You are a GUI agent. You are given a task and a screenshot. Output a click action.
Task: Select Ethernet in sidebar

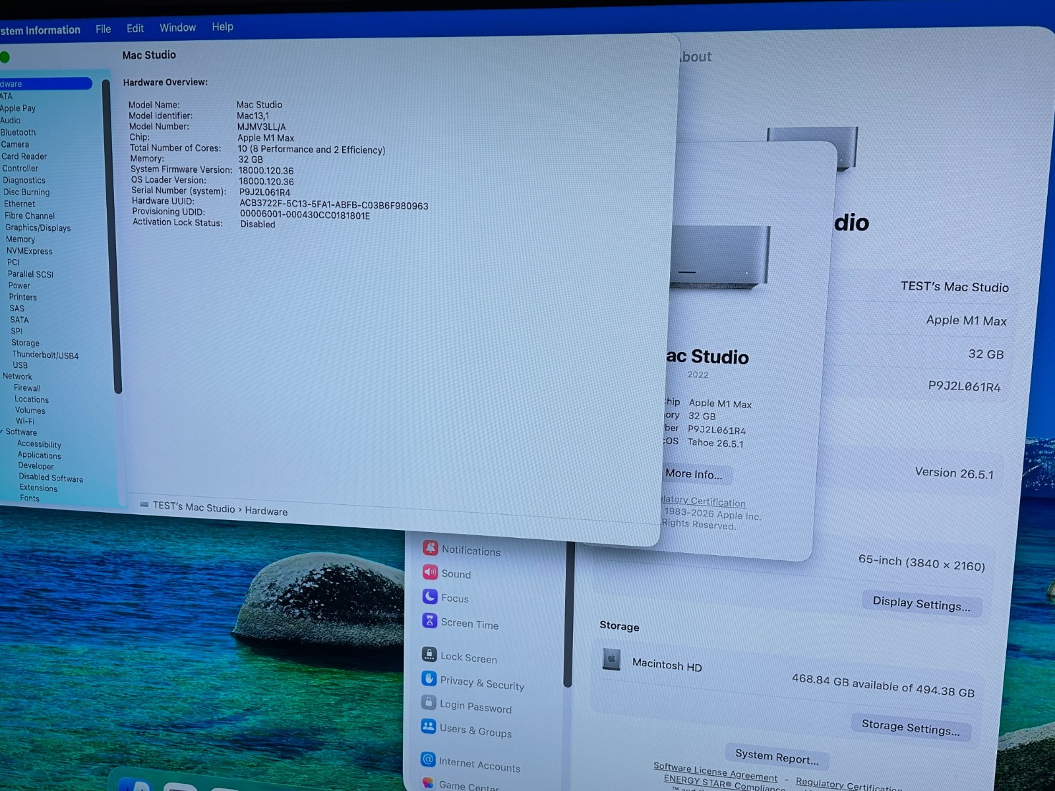coord(19,204)
